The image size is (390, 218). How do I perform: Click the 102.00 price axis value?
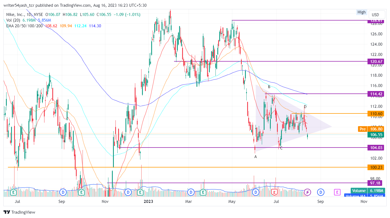click(x=376, y=158)
